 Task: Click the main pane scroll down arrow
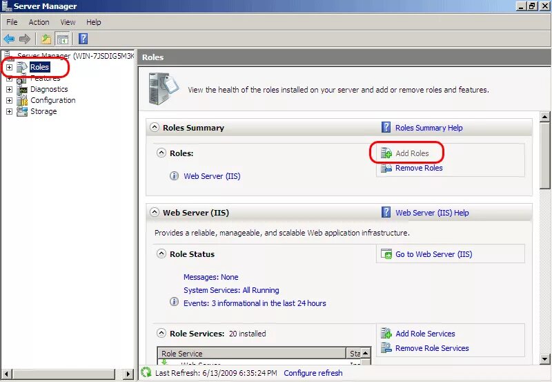point(544,359)
